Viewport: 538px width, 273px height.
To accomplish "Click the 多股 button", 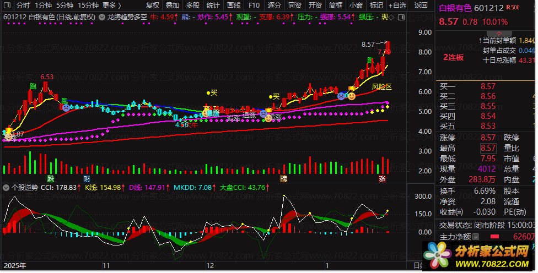I will [x=193, y=5].
